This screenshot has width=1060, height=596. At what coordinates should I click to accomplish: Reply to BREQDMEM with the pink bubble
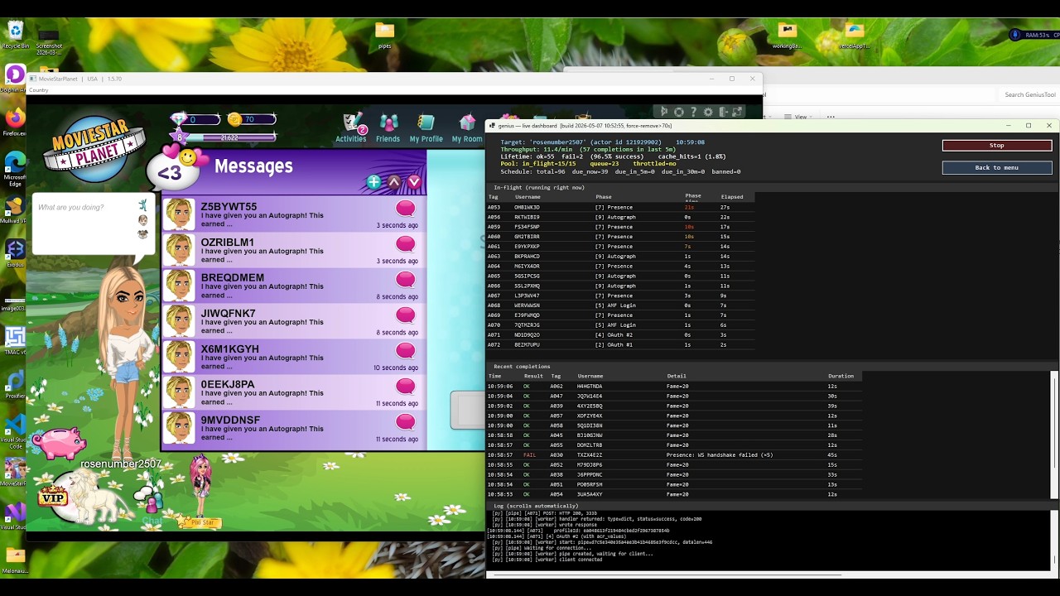[x=405, y=279]
